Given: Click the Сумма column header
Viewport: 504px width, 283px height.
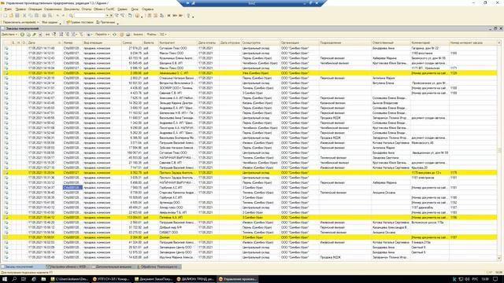Looking at the screenshot, I should [132, 42].
